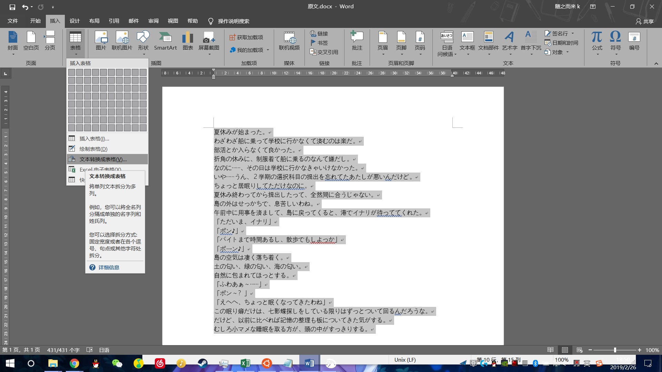This screenshot has width=662, height=372.
Task: Choose Excel spreadsheet (Excel电子表格) menu item
Action: [x=107, y=169]
